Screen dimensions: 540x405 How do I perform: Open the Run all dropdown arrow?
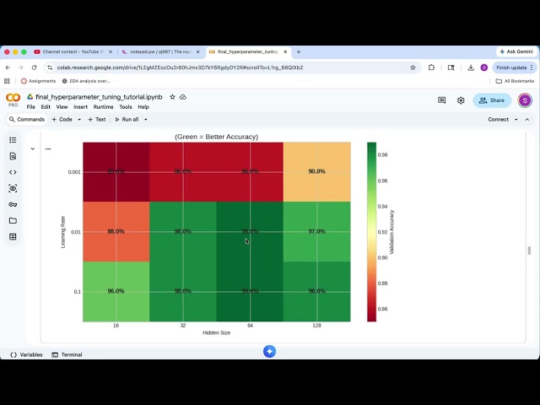pyautogui.click(x=146, y=120)
